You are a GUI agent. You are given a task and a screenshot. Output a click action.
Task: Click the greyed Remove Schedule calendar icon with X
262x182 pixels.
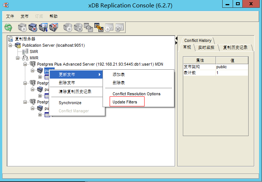pos(120,27)
